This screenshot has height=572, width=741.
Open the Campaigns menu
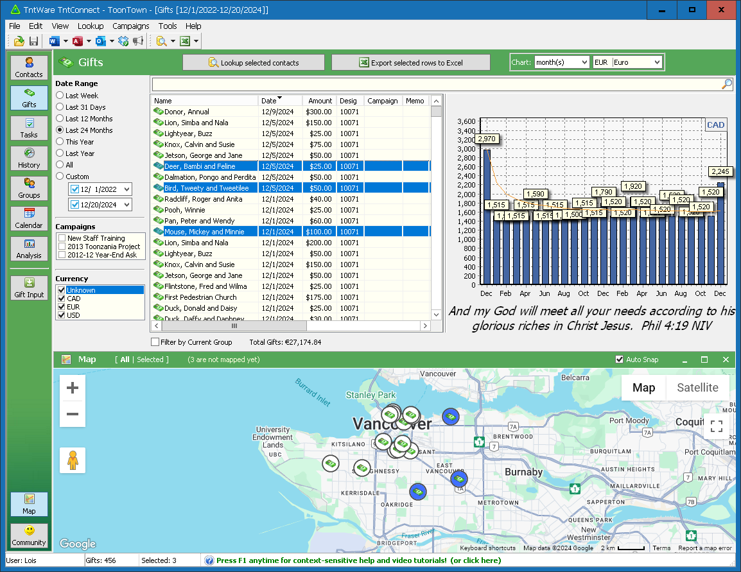(131, 26)
